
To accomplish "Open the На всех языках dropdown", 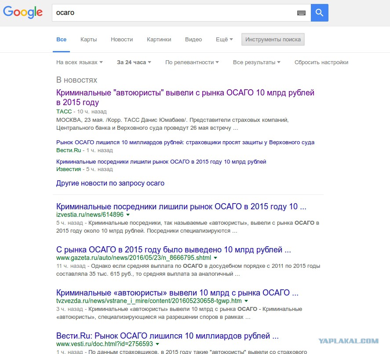I will point(79,62).
